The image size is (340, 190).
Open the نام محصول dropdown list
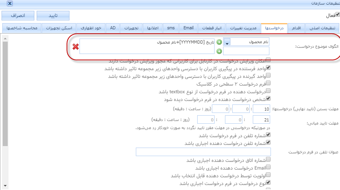(227, 42)
